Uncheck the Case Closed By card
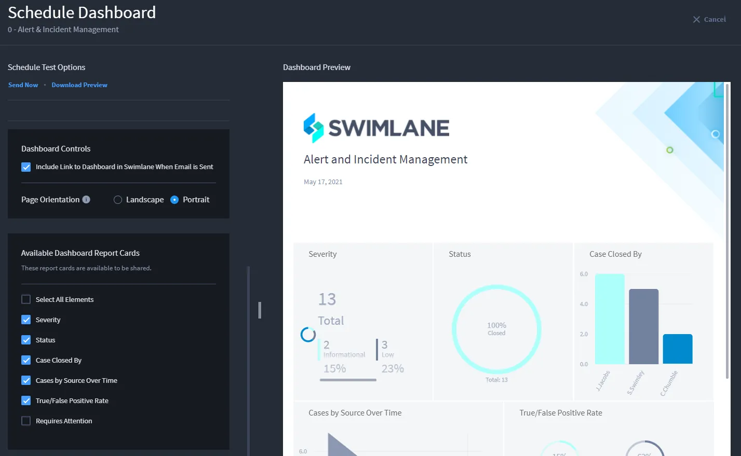The width and height of the screenshot is (741, 456). [26, 360]
